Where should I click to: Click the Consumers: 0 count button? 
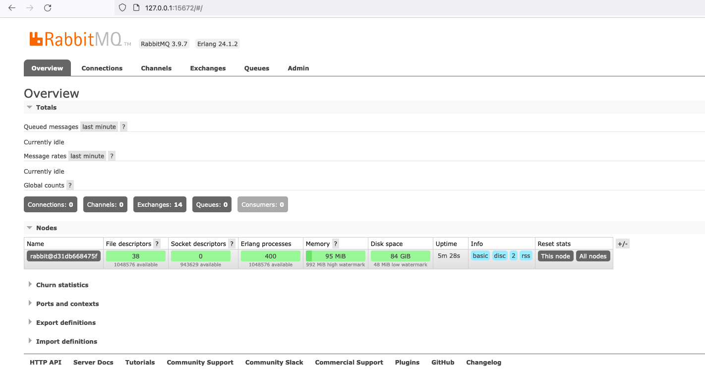[x=263, y=204]
